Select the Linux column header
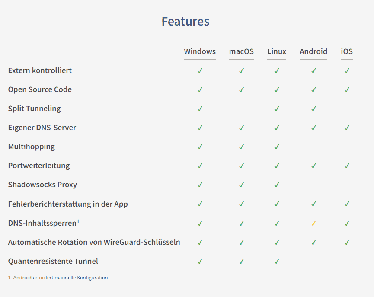This screenshot has width=374, height=297. (277, 51)
